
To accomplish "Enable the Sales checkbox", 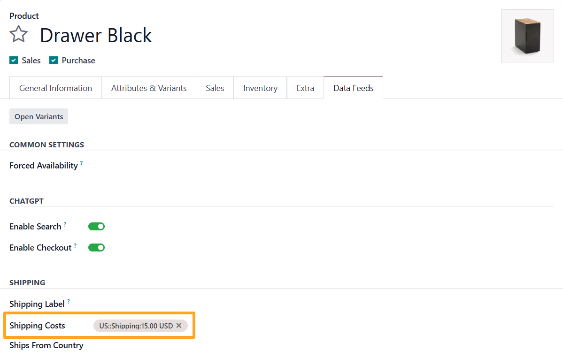I will pyautogui.click(x=14, y=60).
